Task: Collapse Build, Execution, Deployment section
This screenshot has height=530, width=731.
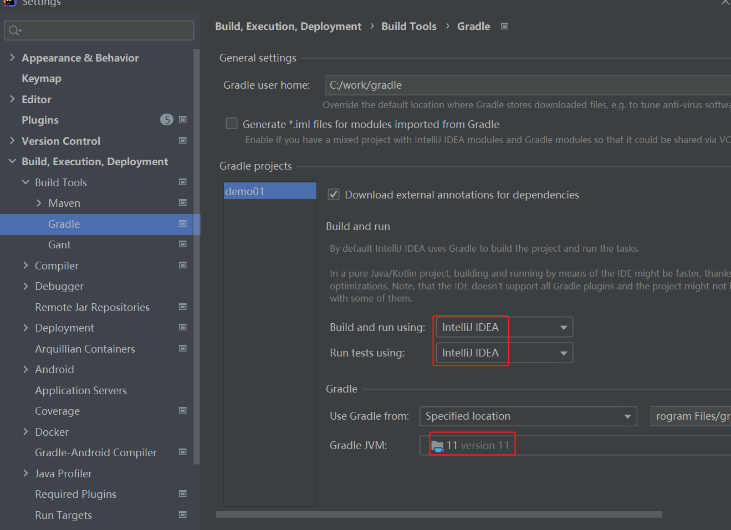Action: (x=12, y=161)
